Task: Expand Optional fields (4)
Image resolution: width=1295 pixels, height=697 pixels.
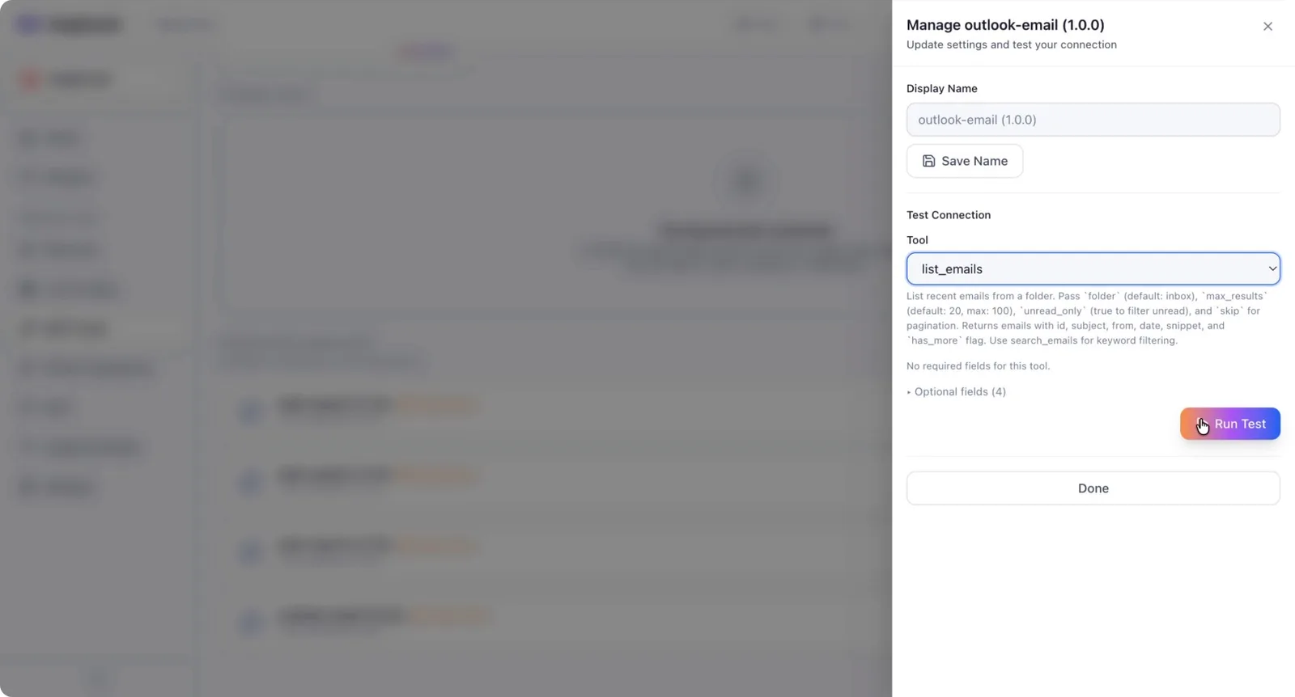Action: click(x=957, y=391)
